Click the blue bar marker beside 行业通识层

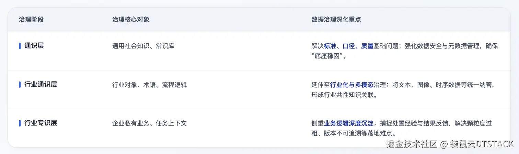point(20,85)
